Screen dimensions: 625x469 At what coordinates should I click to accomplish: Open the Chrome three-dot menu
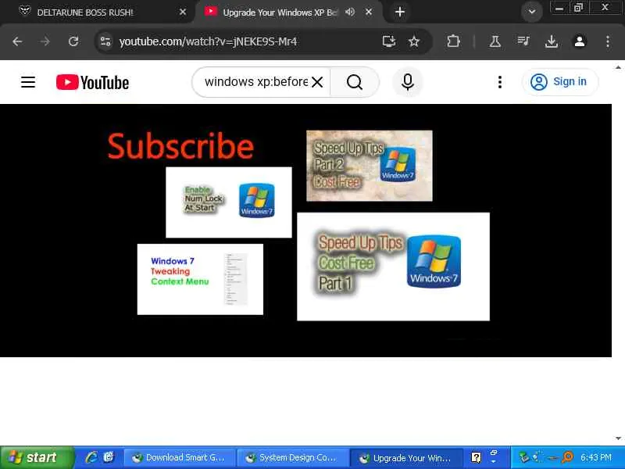608,41
